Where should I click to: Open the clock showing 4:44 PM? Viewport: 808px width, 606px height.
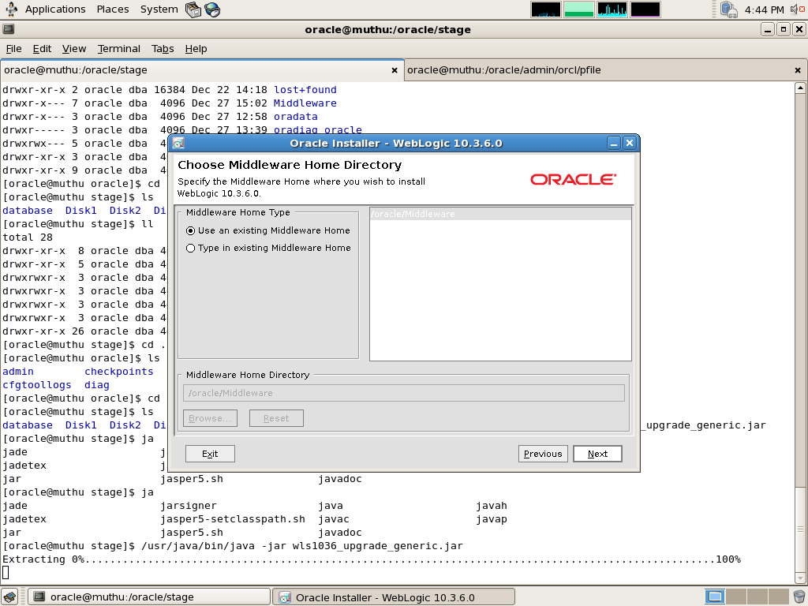(764, 9)
